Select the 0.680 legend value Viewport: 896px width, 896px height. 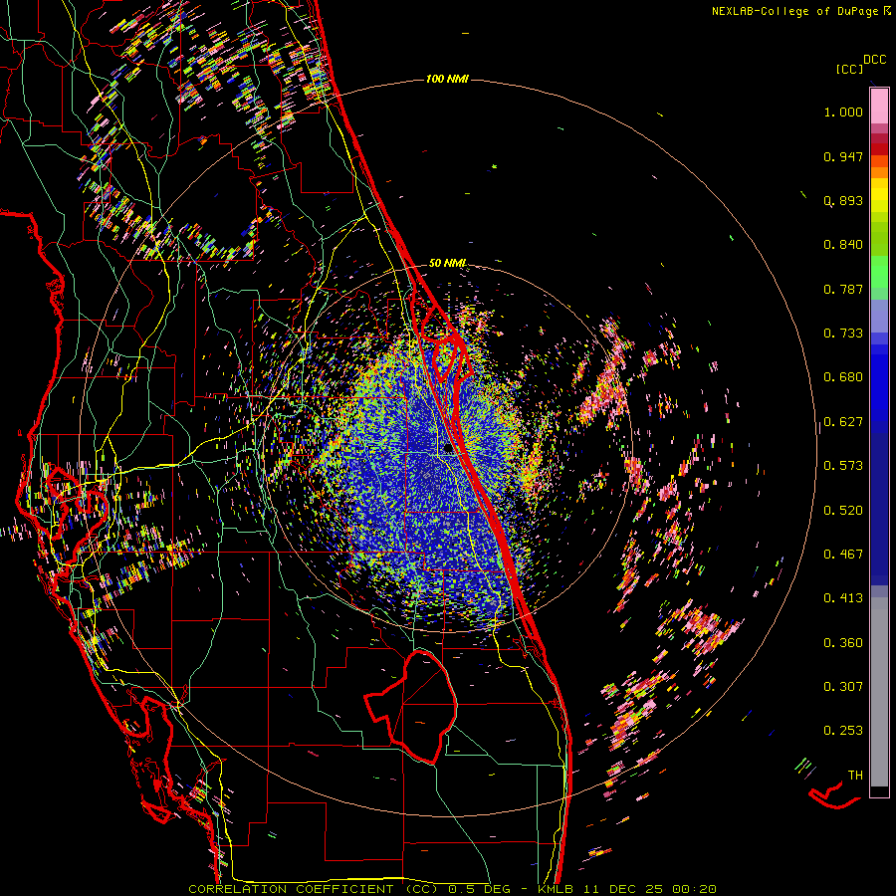[x=843, y=377]
